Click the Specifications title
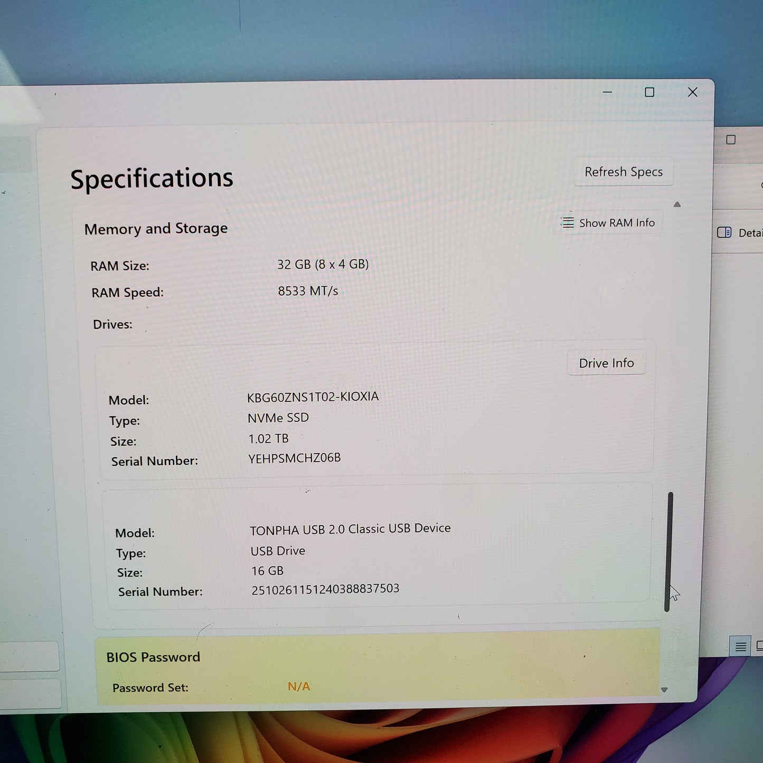 tap(152, 178)
